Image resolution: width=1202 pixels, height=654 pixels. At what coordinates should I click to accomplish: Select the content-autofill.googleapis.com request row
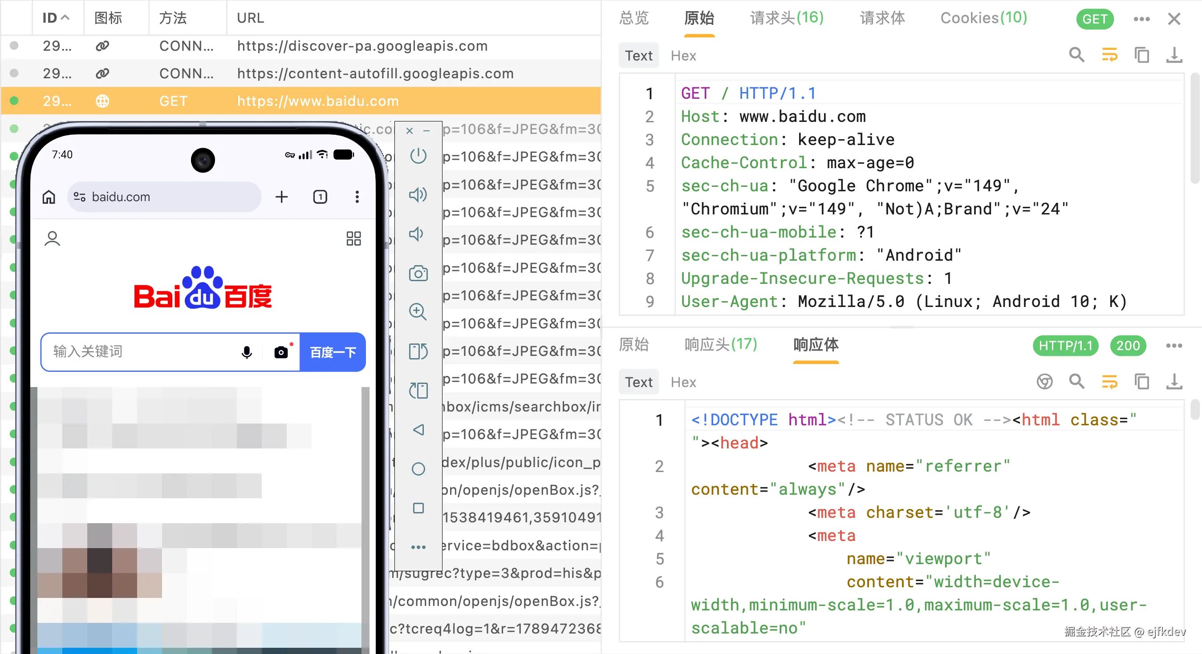300,73
